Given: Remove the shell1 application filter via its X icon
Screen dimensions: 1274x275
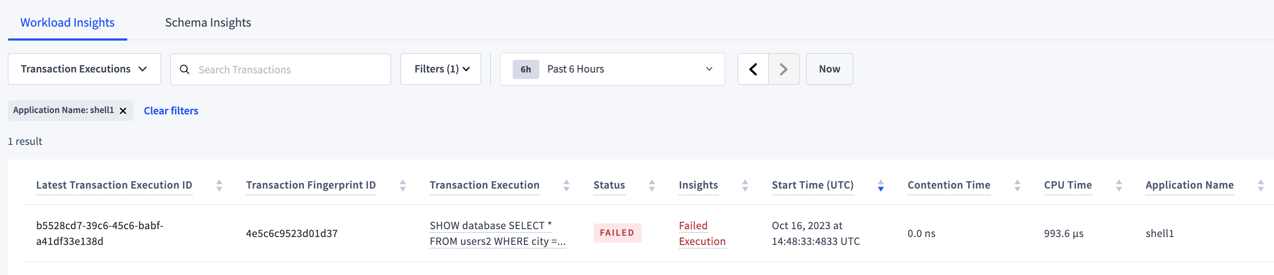Looking at the screenshot, I should [123, 110].
